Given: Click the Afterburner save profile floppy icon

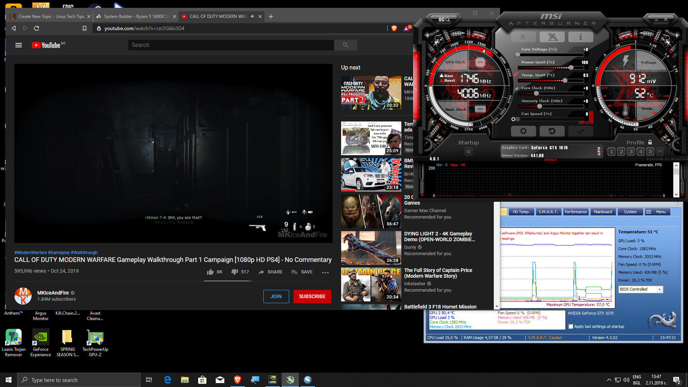Looking at the screenshot, I should (660, 152).
